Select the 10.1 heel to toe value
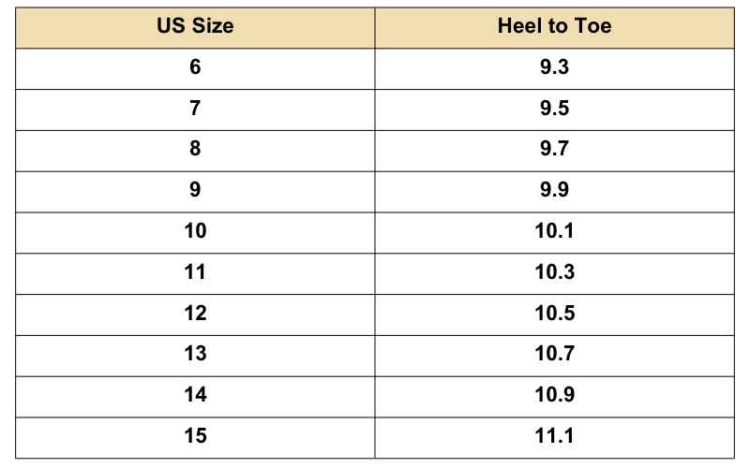 point(554,231)
